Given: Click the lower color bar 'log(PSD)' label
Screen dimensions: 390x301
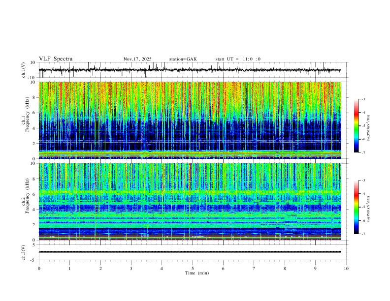Looking at the screenshot, I should click(x=369, y=209).
